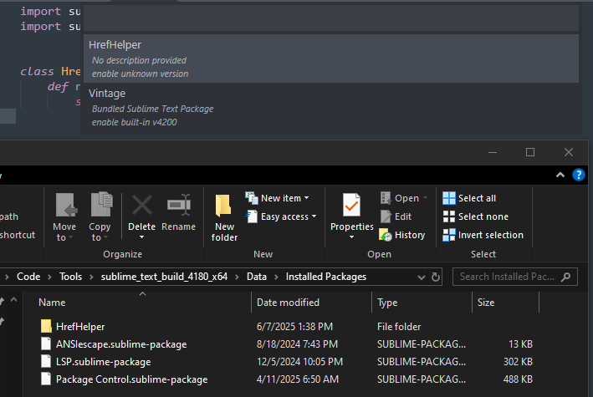This screenshot has height=397, width=593.
Task: Click the Easy access icon
Action: (252, 216)
